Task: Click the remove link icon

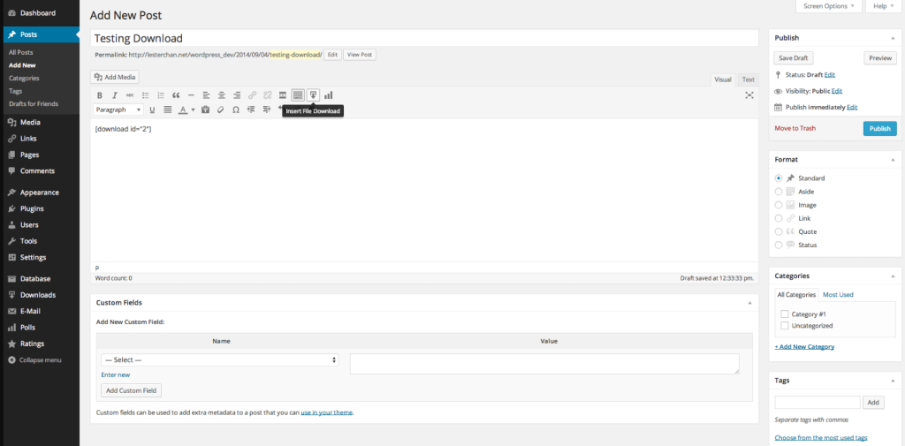Action: 267,95
